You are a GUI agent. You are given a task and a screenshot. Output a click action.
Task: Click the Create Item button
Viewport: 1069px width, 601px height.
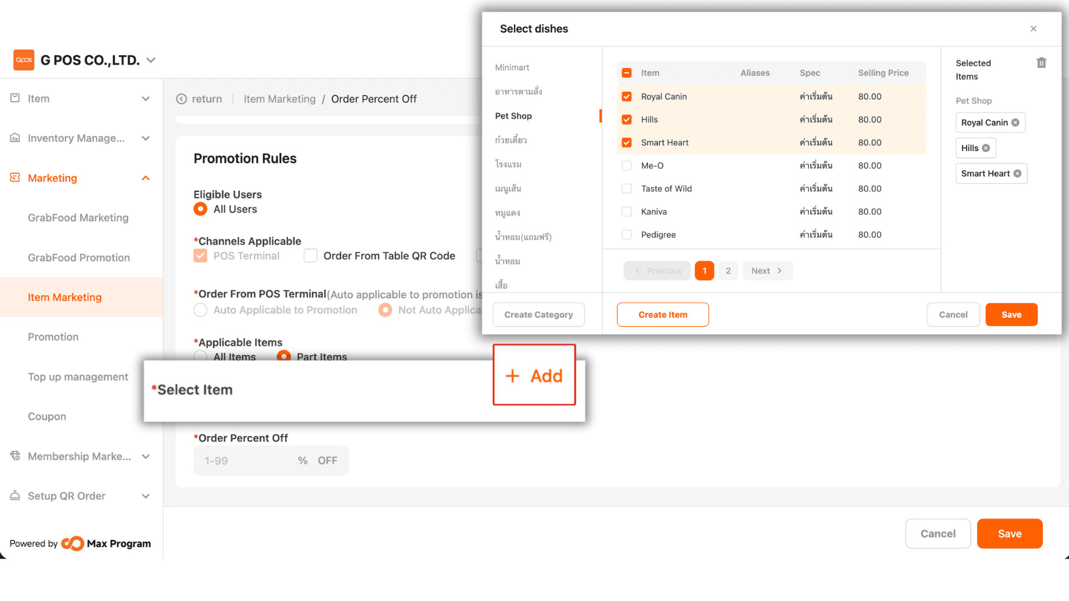coord(663,314)
